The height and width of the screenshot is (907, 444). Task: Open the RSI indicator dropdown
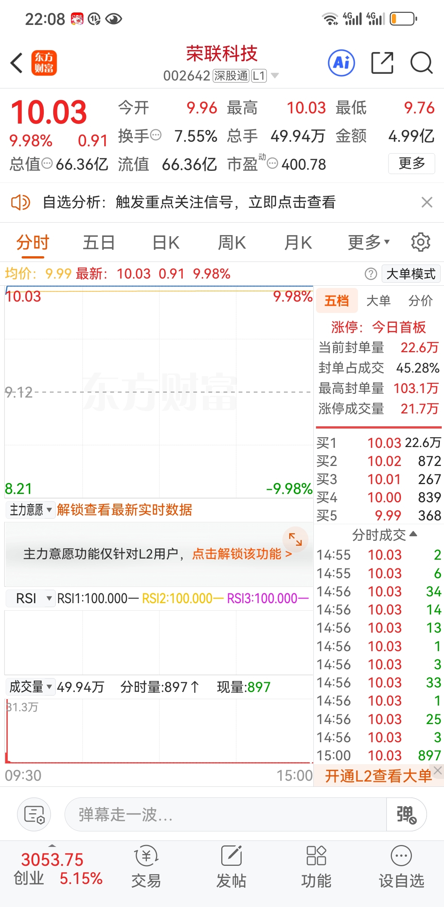31,598
